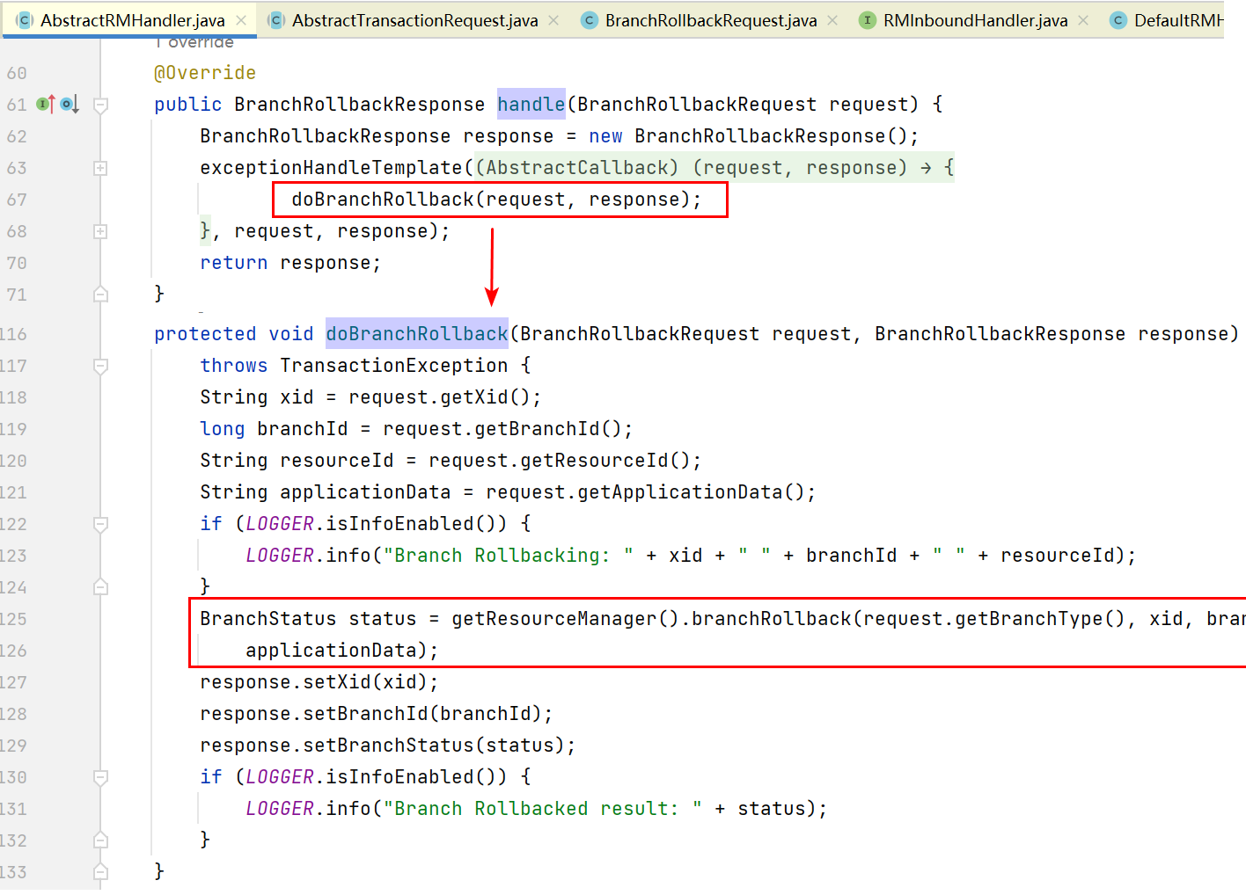Viewport: 1246px width, 895px height.
Task: Click line number 70 in gutter
Action: click(17, 263)
